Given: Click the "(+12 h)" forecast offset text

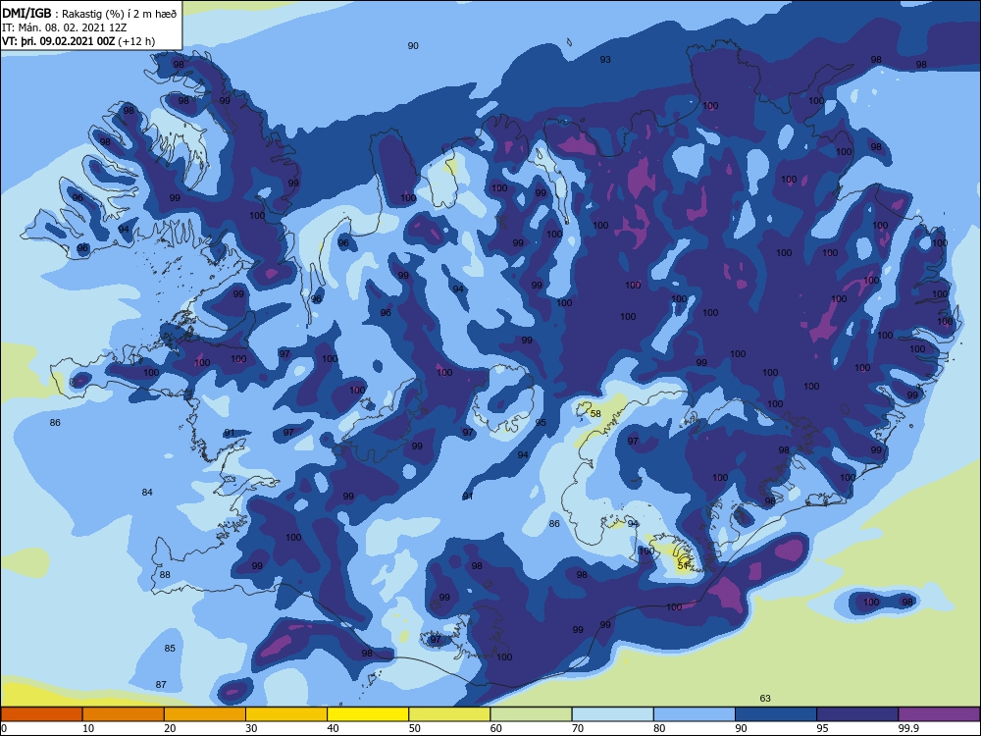Looking at the screenshot, I should (136, 41).
